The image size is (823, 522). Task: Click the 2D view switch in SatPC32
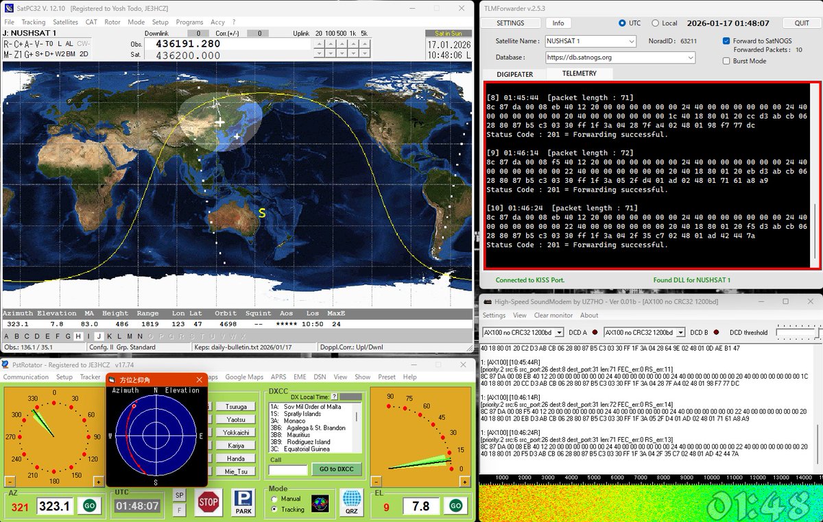pos(84,54)
